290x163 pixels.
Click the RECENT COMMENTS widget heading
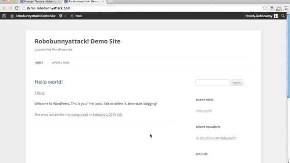click(208, 127)
